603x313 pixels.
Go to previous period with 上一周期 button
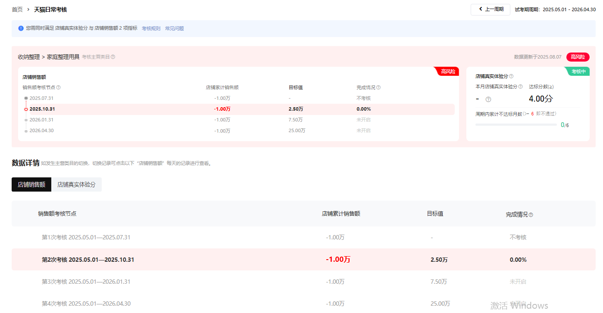[491, 9]
